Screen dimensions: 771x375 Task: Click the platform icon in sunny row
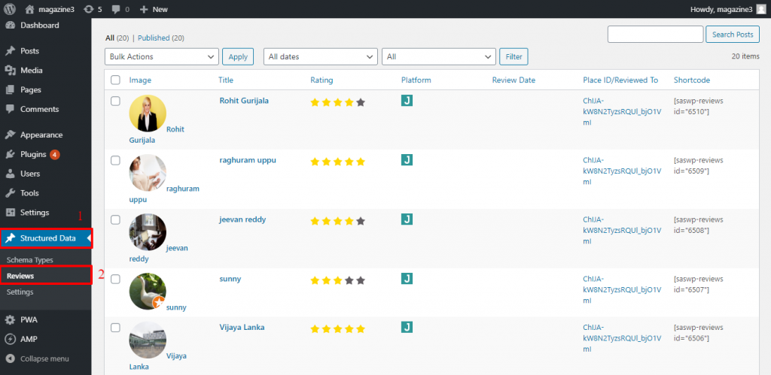pos(407,278)
